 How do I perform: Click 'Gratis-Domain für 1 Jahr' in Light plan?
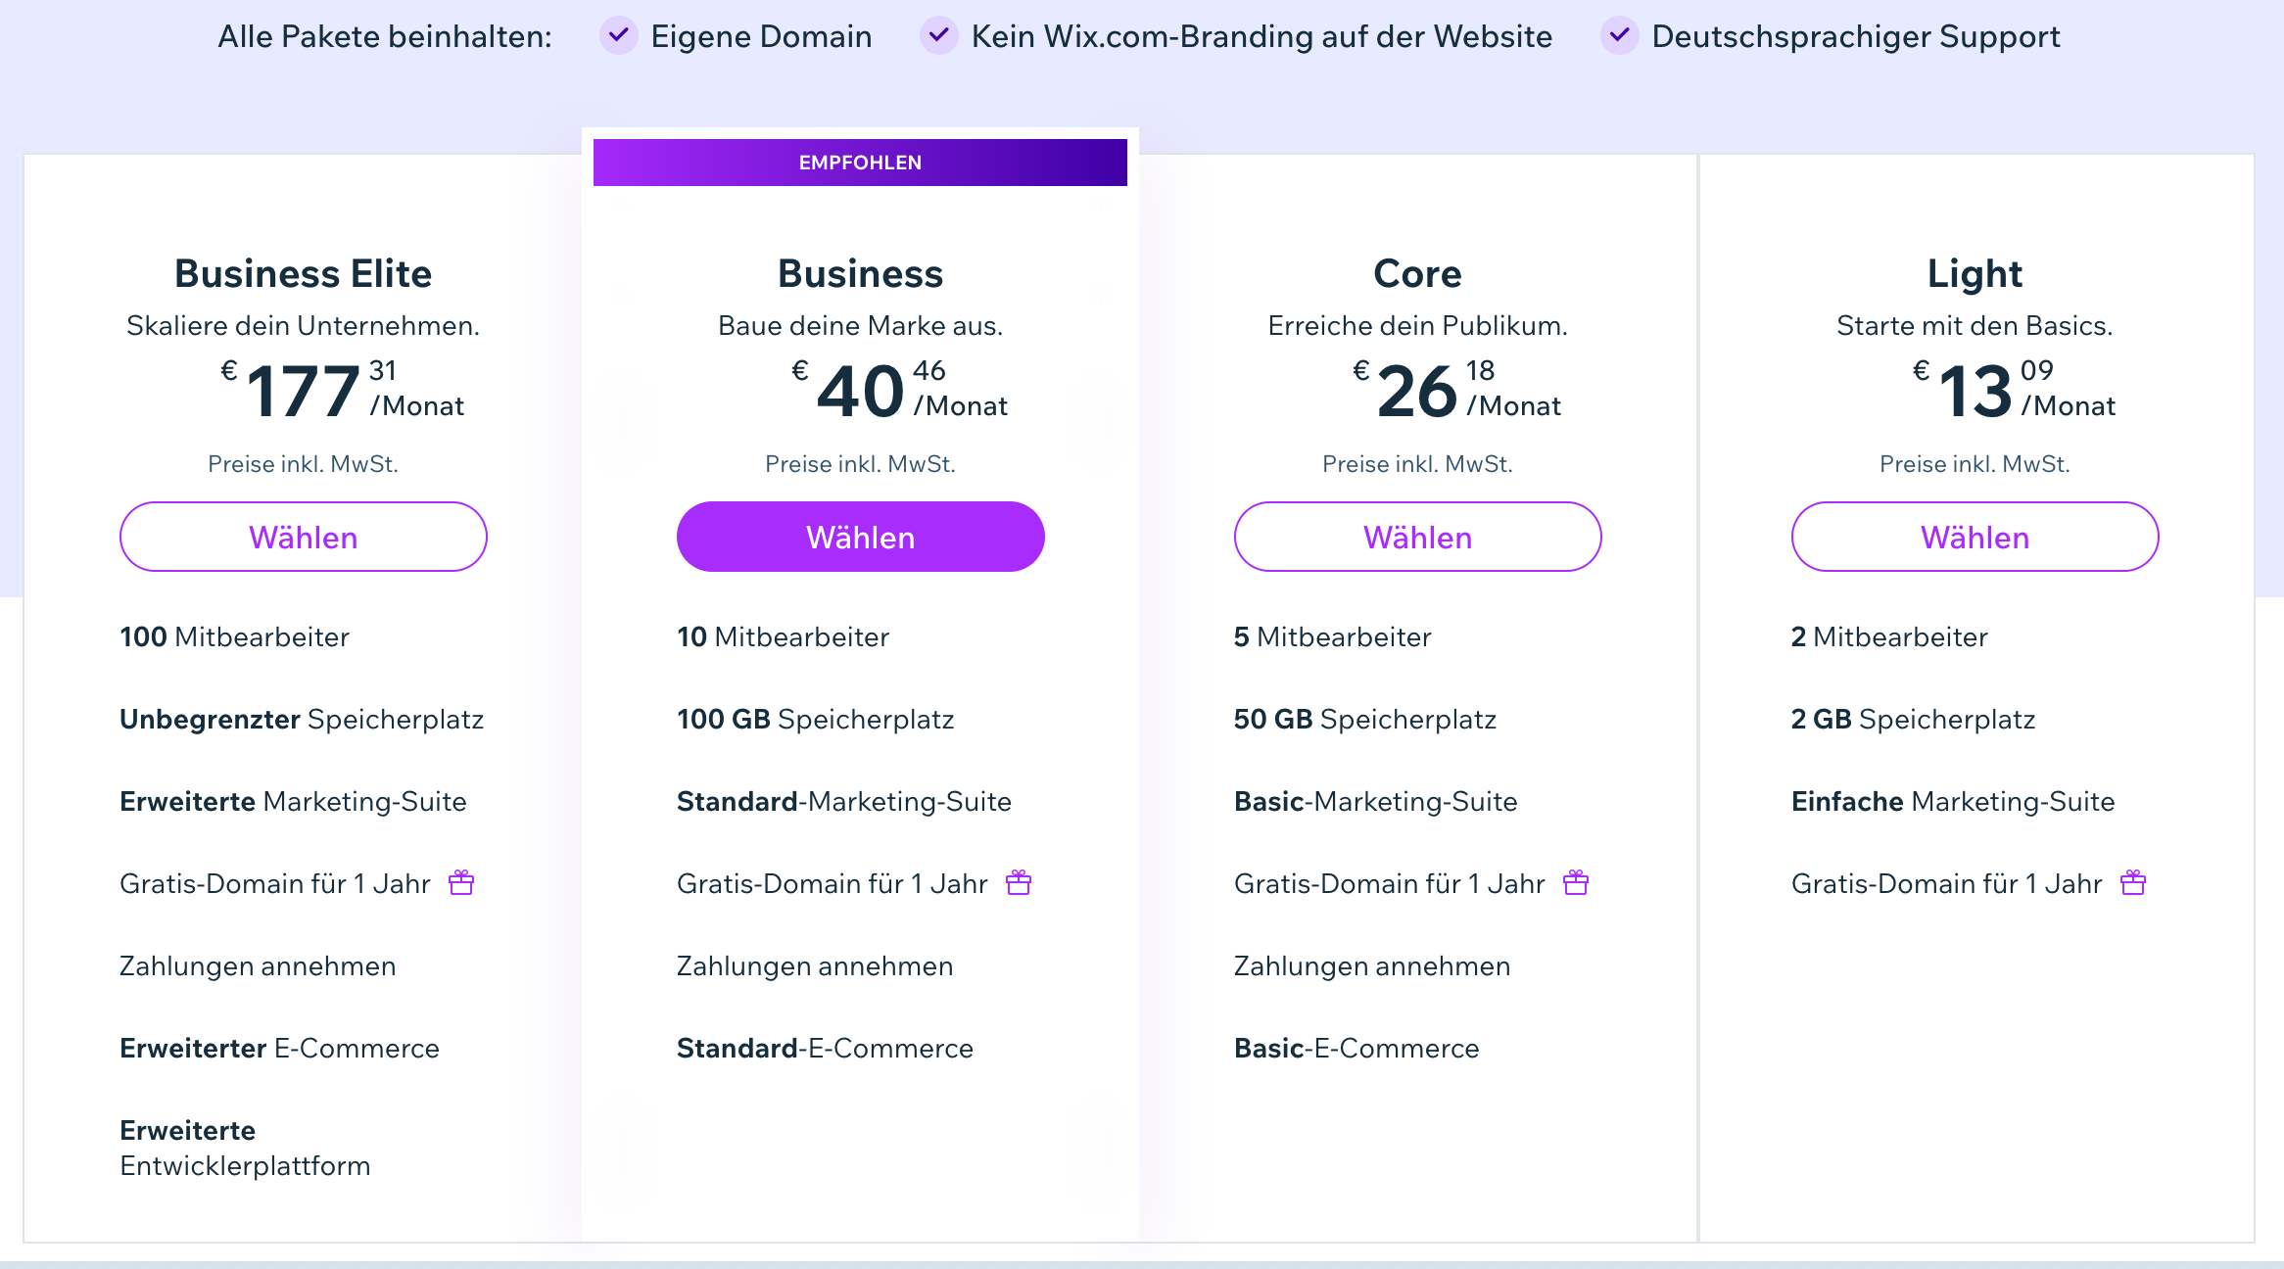coord(1947,883)
